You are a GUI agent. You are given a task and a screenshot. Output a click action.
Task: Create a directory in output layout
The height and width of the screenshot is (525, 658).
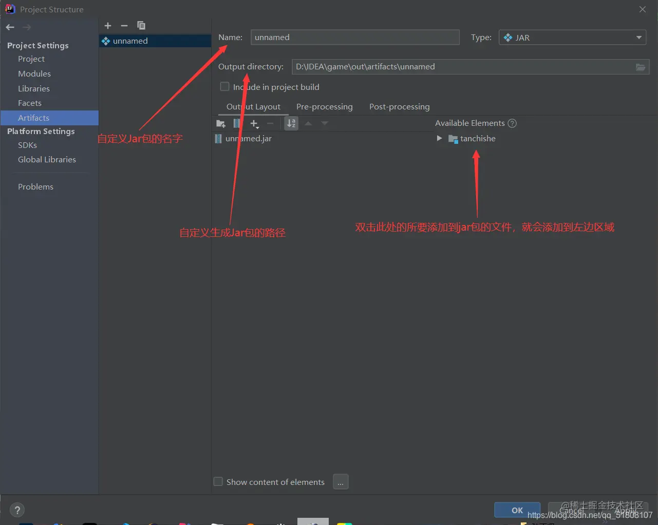pyautogui.click(x=221, y=123)
